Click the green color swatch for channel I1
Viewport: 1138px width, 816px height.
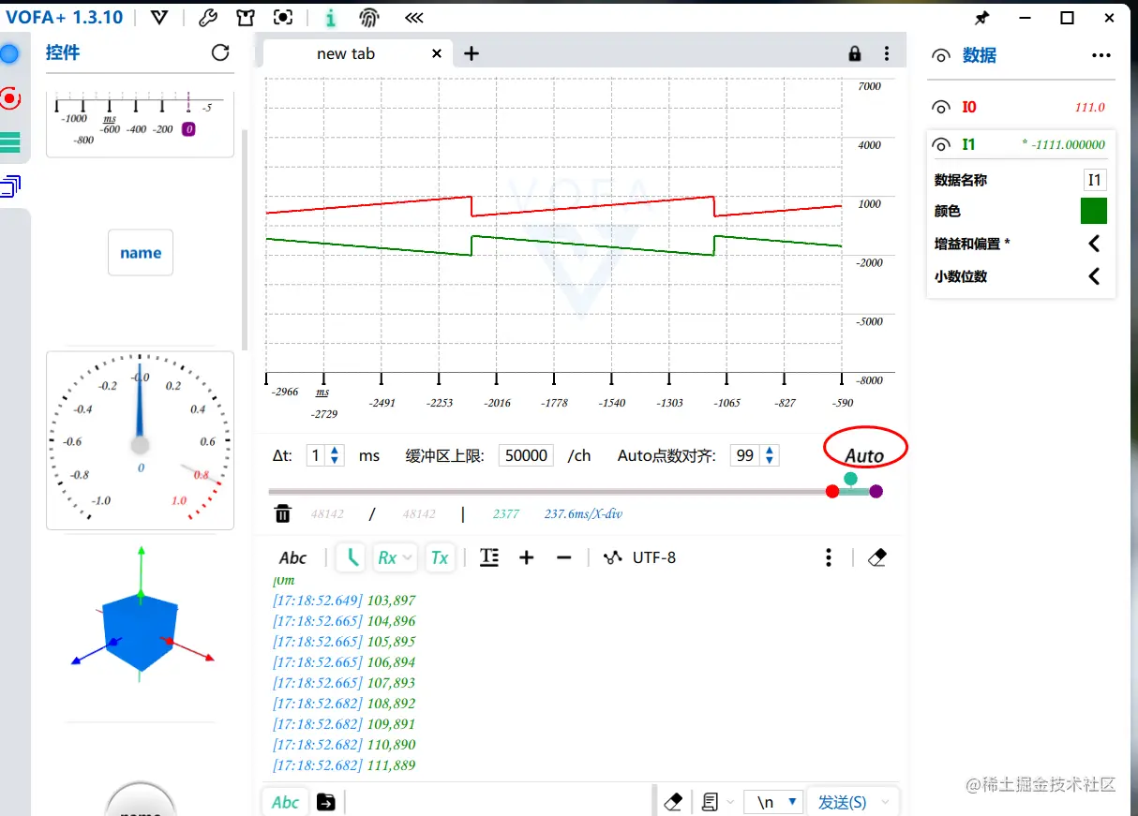tap(1093, 211)
